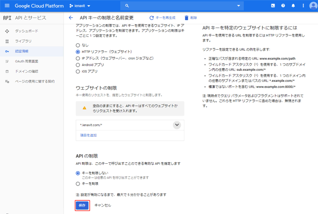Click API キーの制限と名前変更 page title

point(107,18)
